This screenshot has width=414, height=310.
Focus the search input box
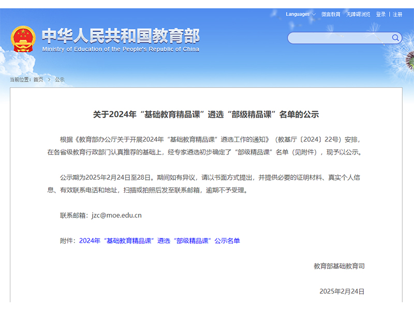coord(339,38)
